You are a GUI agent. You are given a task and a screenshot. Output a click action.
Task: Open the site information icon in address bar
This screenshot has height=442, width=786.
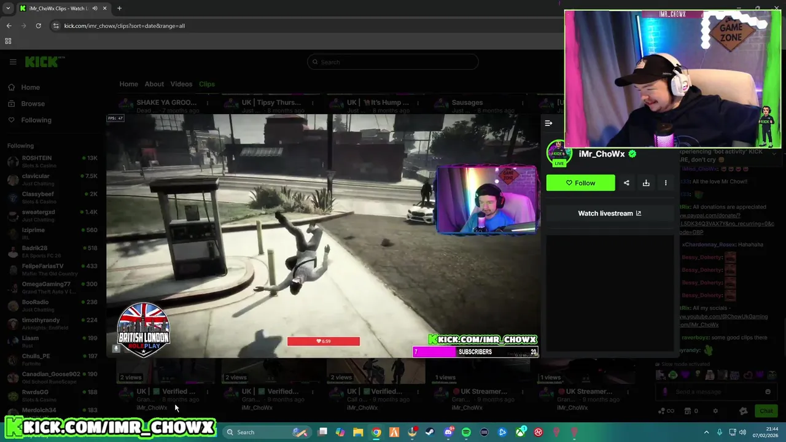click(x=56, y=26)
